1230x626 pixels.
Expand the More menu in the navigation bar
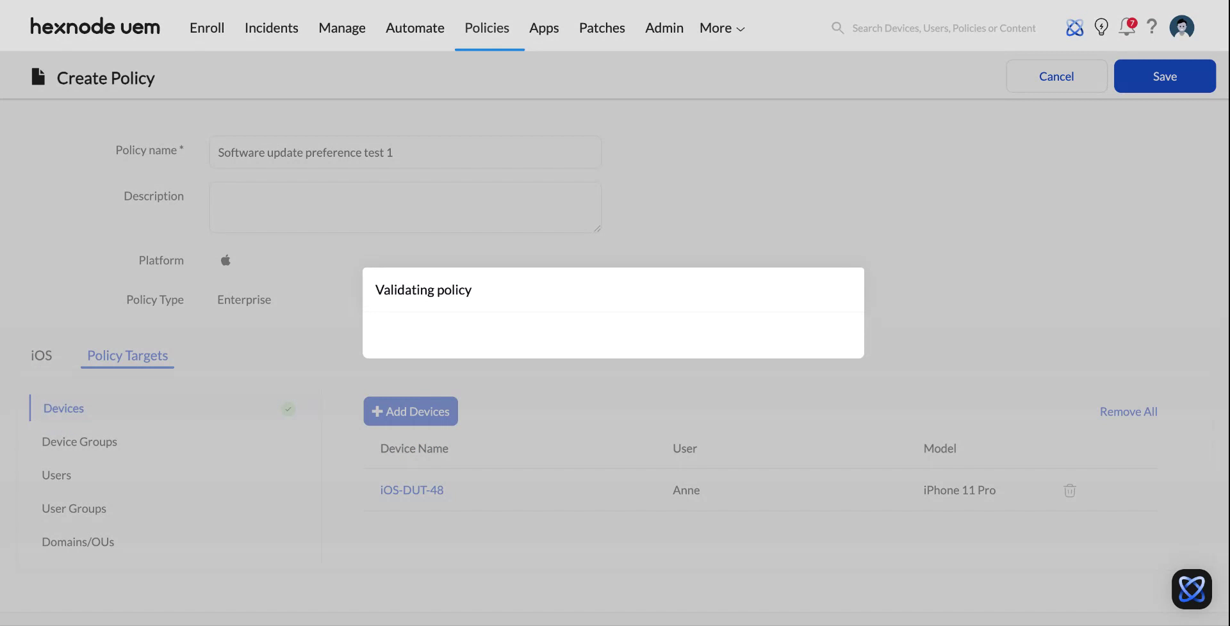point(721,28)
